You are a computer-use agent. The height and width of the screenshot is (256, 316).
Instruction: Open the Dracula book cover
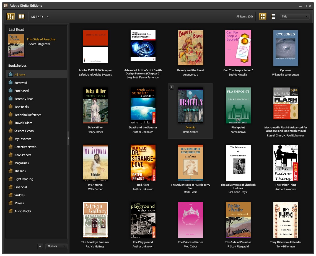click(190, 105)
